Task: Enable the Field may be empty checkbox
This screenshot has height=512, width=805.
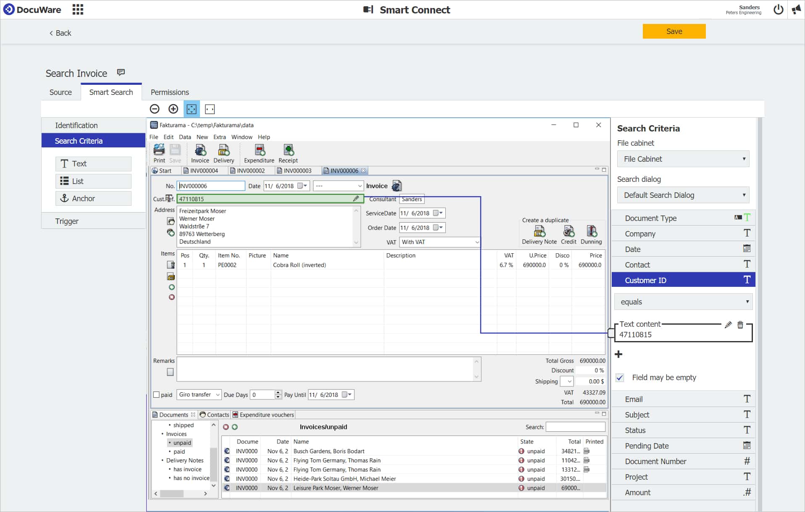Action: 620,378
